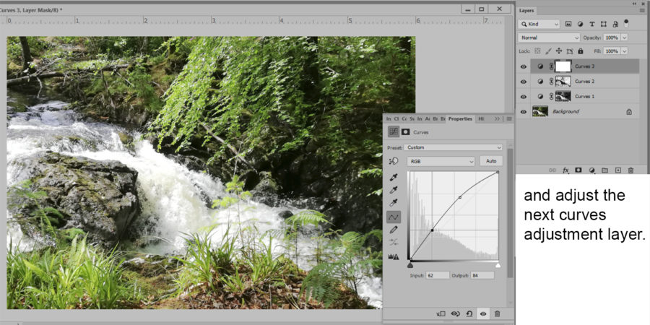
Task: Select the white point eyedropper in Curves
Action: click(x=394, y=203)
